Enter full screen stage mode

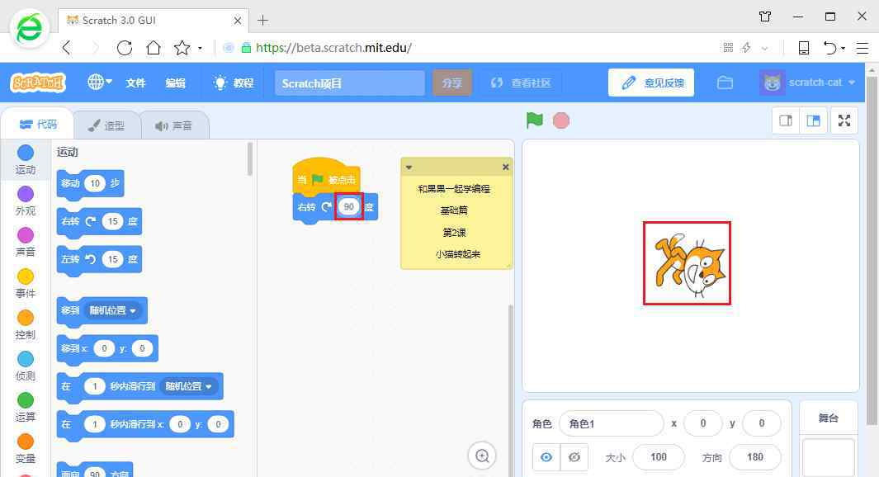pyautogui.click(x=844, y=120)
